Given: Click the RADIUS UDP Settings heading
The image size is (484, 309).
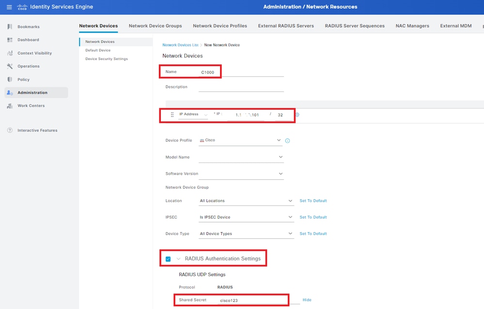Looking at the screenshot, I should tap(202, 275).
